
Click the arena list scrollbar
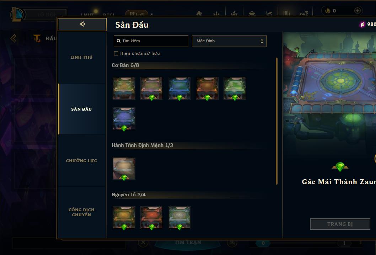click(276, 121)
